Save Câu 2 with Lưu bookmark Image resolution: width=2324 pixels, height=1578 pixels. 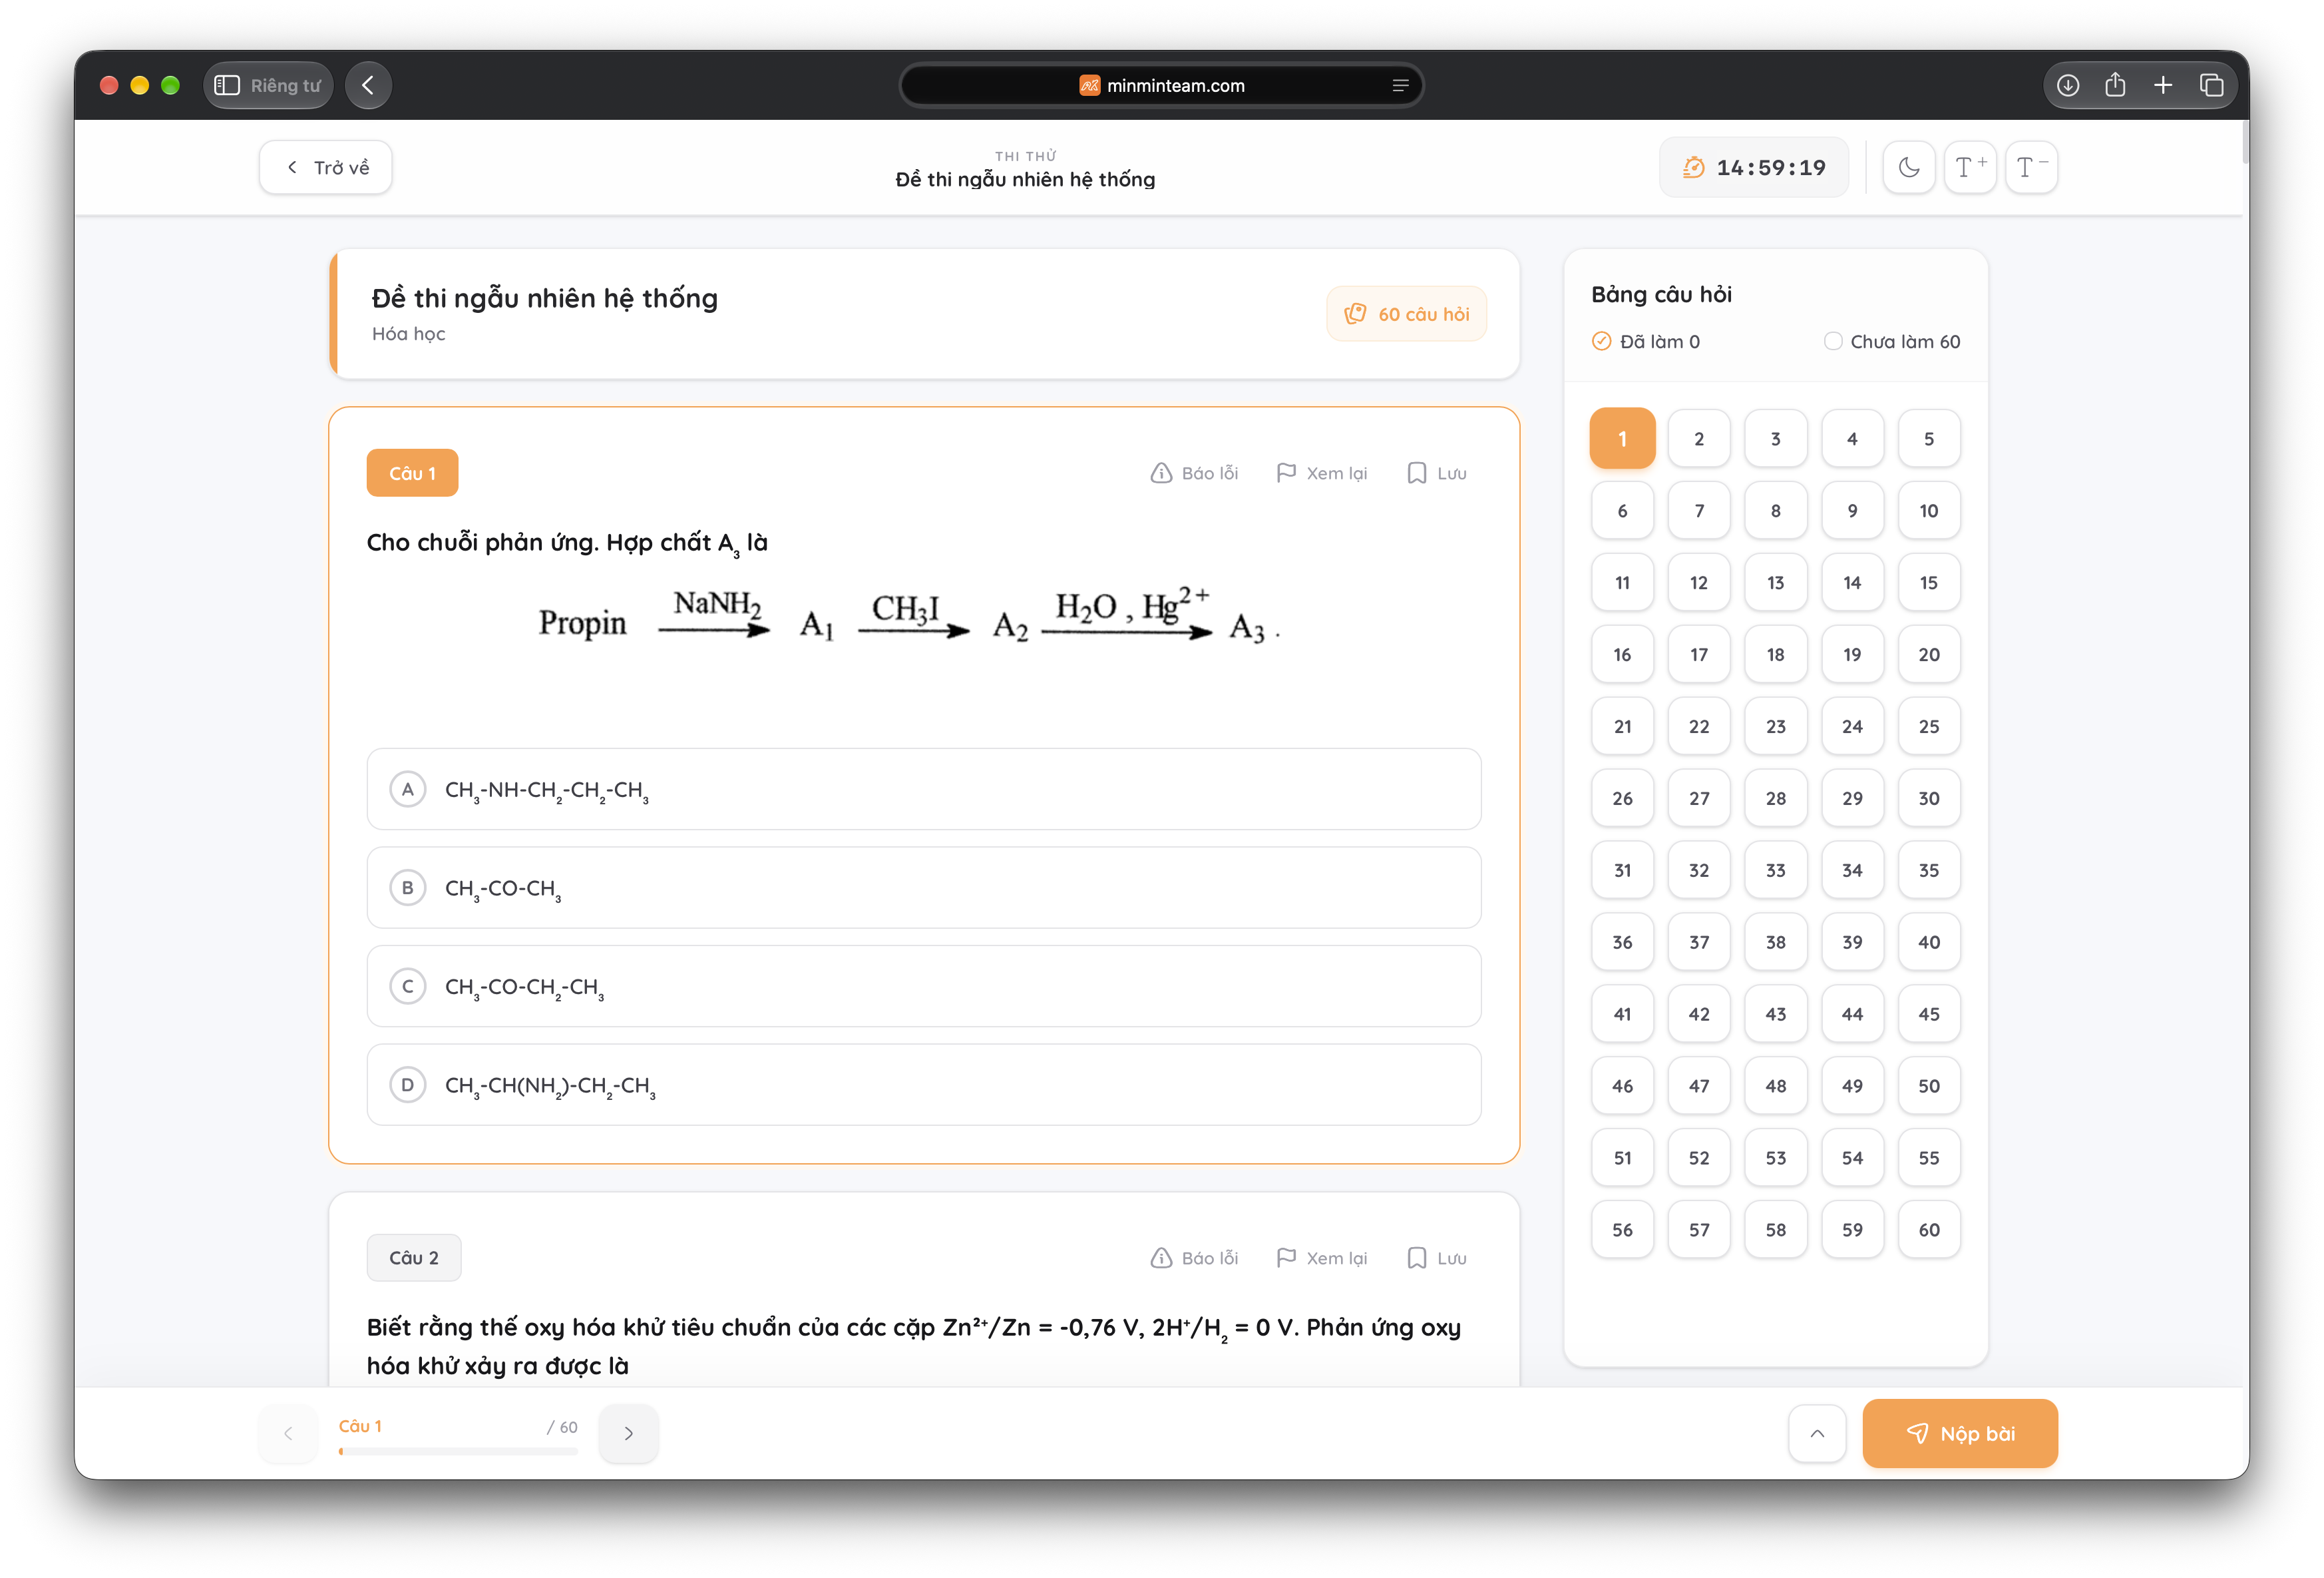point(1437,1258)
